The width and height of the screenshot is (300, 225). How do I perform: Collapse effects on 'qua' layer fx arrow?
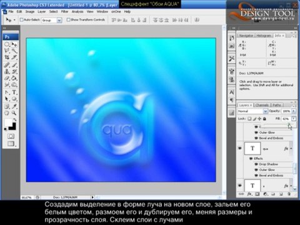click(x=291, y=149)
